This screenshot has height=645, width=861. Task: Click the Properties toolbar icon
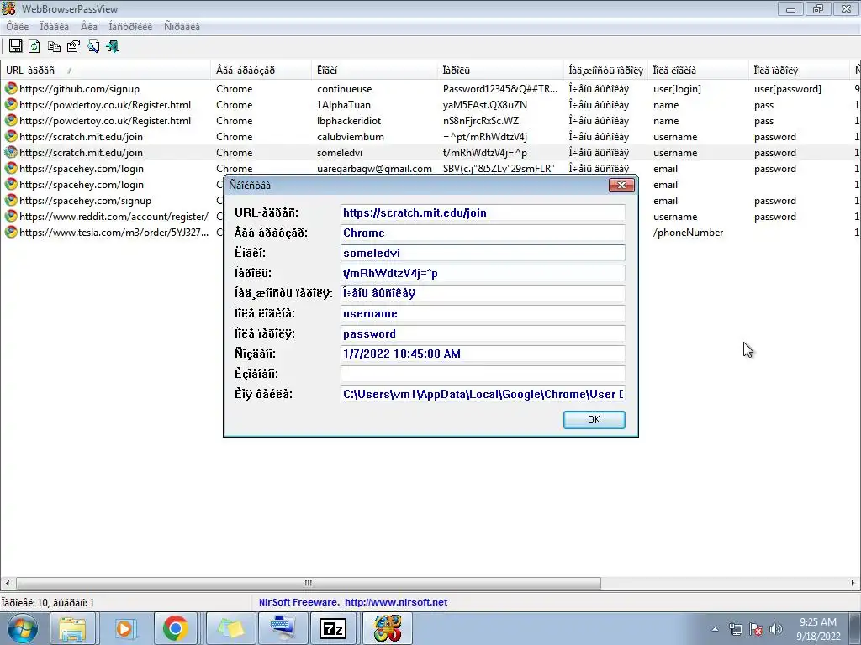click(x=73, y=47)
